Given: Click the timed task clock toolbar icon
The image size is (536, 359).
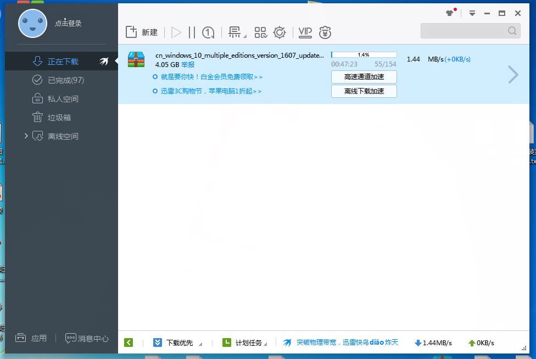Looking at the screenshot, I should (x=208, y=32).
